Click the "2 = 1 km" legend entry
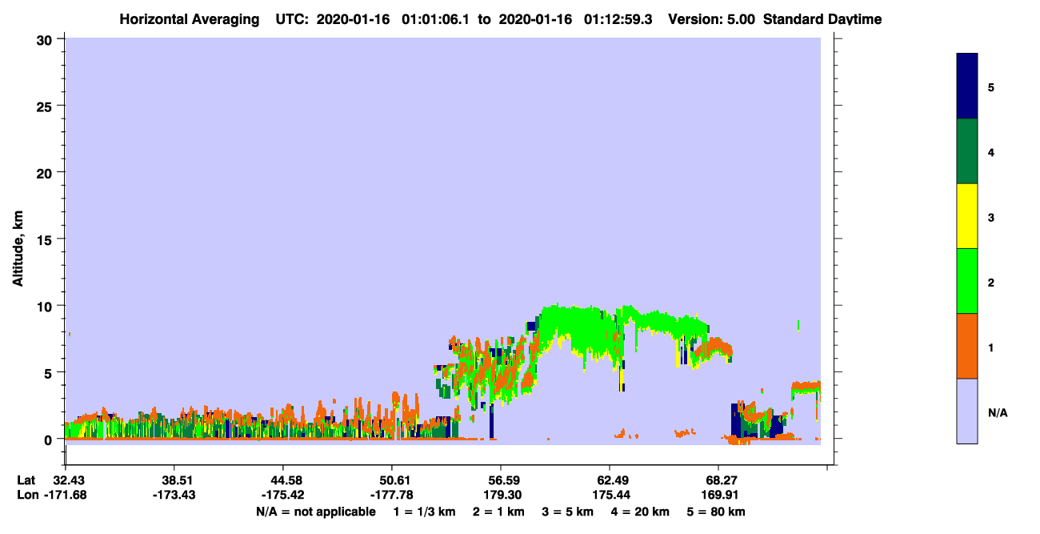Viewport: 1040px width, 534px height. pos(499,512)
